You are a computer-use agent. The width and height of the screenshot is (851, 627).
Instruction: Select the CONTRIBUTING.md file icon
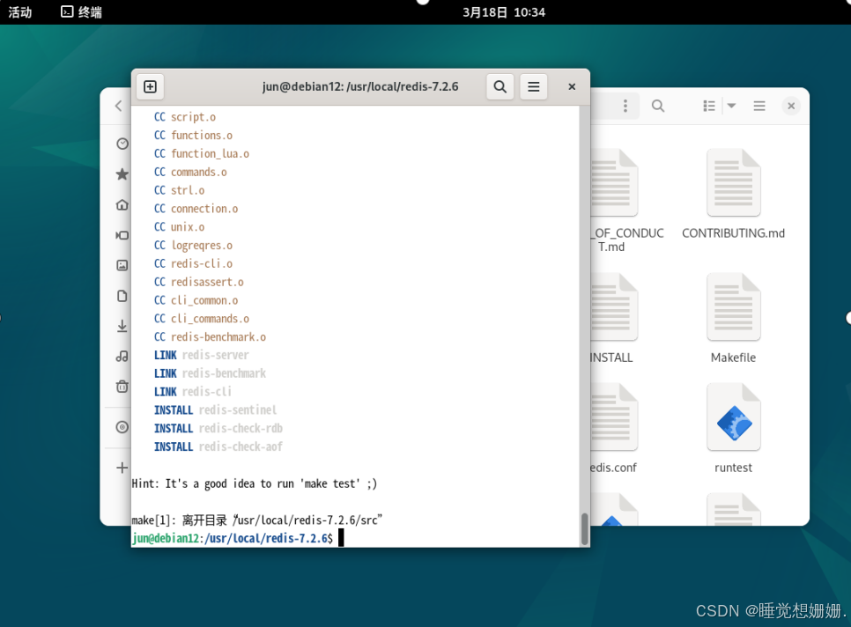(x=733, y=183)
